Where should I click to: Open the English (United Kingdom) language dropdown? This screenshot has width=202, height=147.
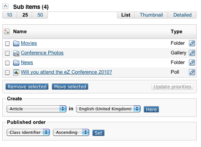click(x=108, y=109)
